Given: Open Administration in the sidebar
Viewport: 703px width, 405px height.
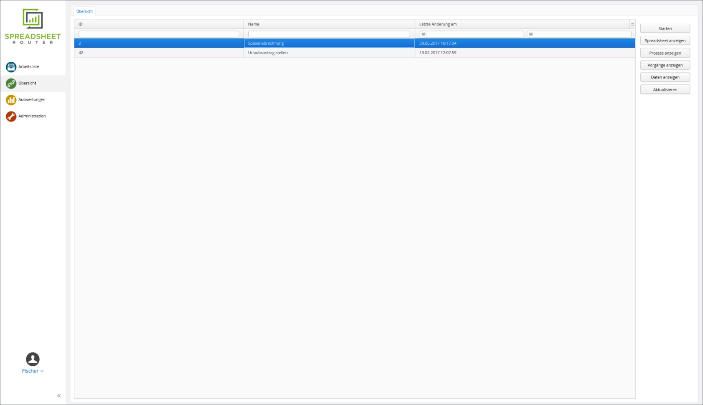Looking at the screenshot, I should [33, 116].
